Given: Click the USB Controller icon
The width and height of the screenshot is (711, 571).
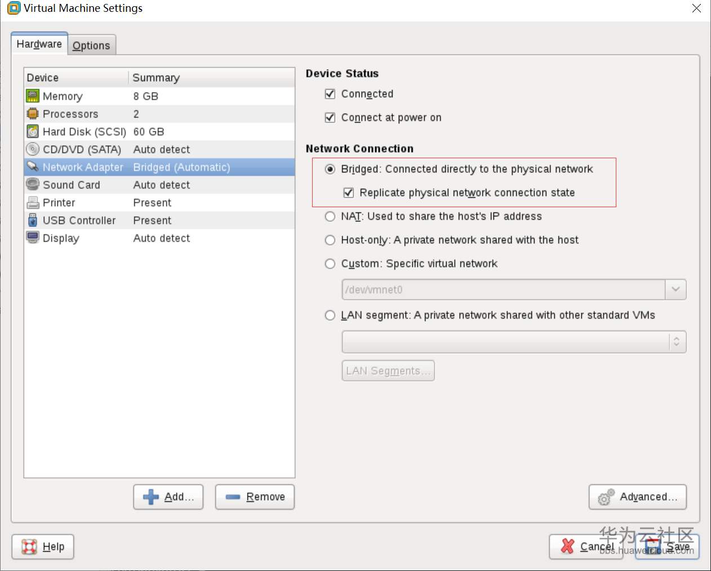Looking at the screenshot, I should (x=33, y=220).
